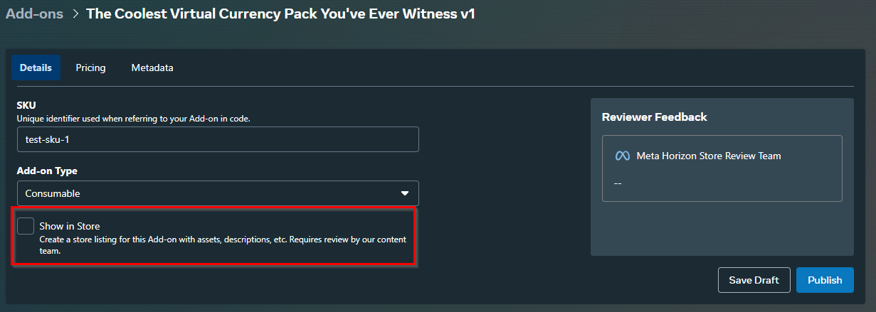Image resolution: width=876 pixels, height=312 pixels.
Task: Focus the SKU field containing test-sku-1
Action: click(218, 139)
